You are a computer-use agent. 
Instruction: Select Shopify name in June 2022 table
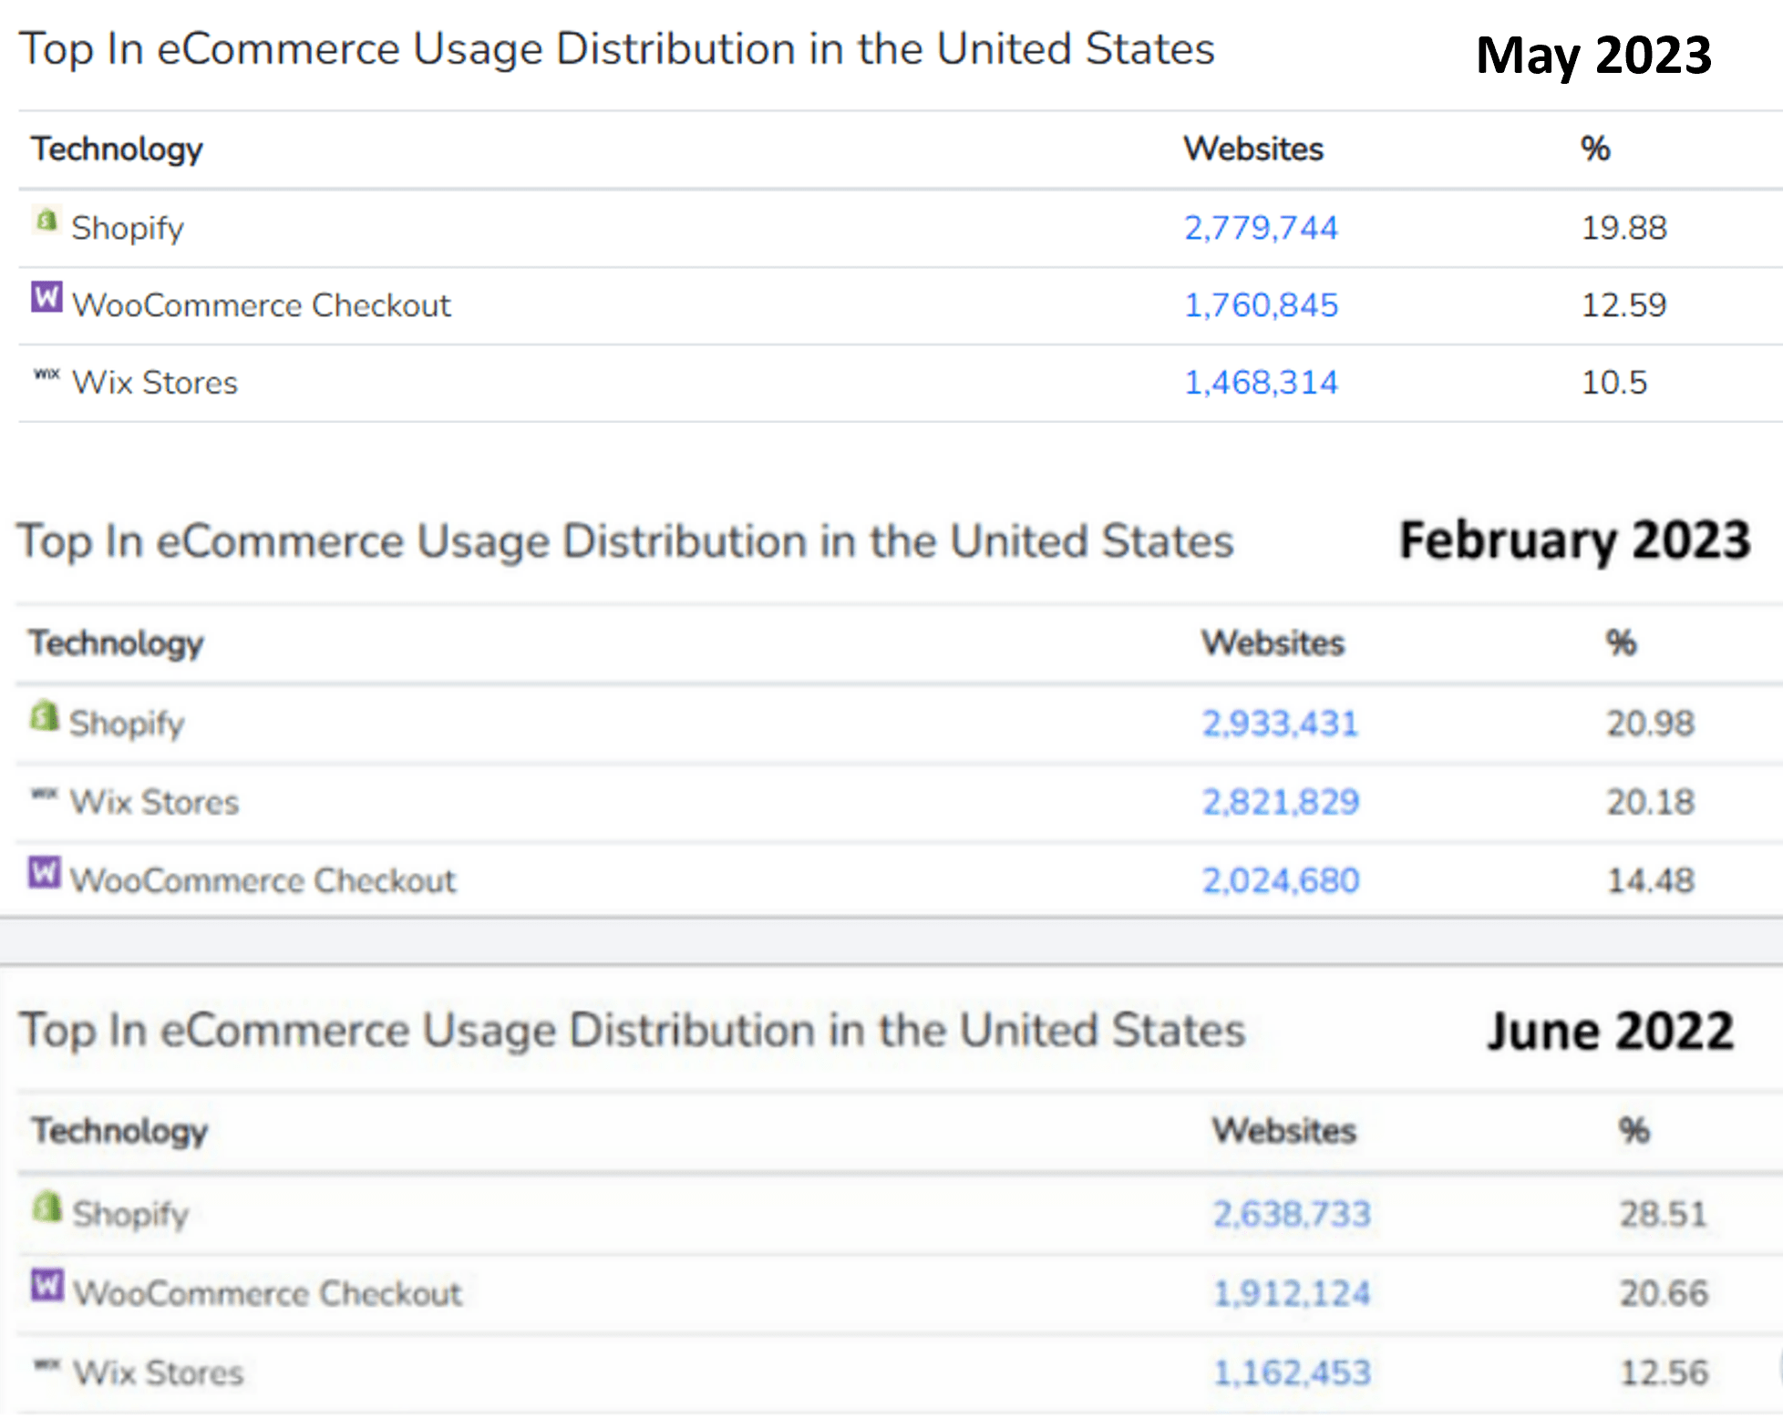pyautogui.click(x=130, y=1215)
